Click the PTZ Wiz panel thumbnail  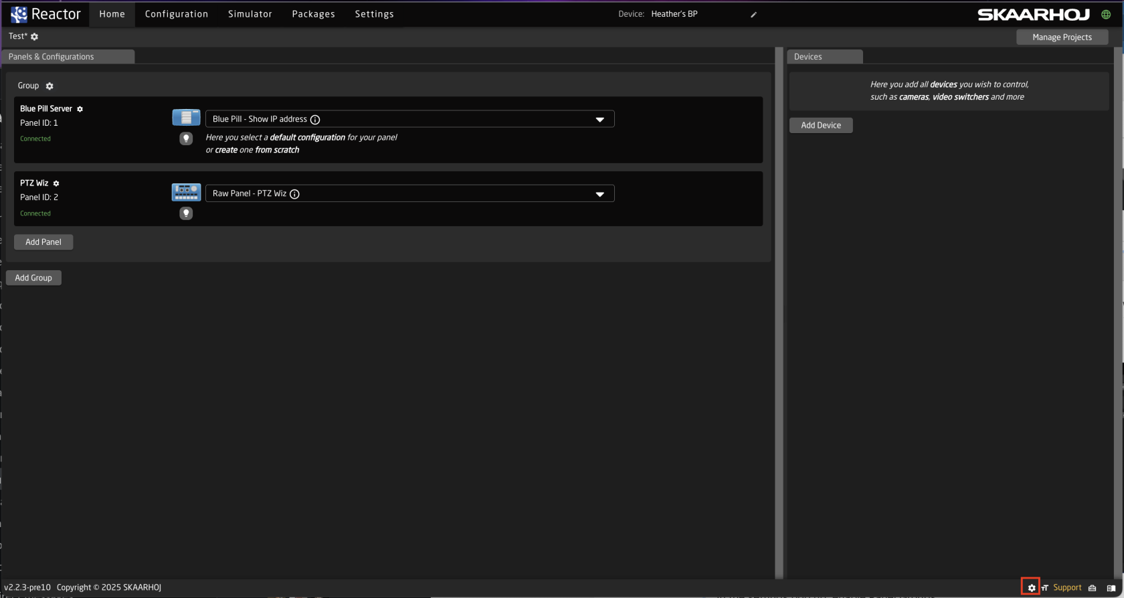point(186,193)
